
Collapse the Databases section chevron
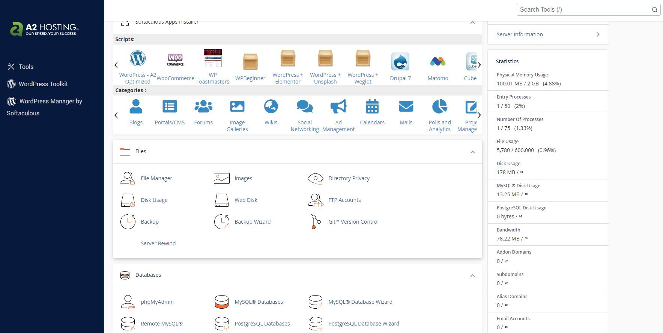point(473,276)
